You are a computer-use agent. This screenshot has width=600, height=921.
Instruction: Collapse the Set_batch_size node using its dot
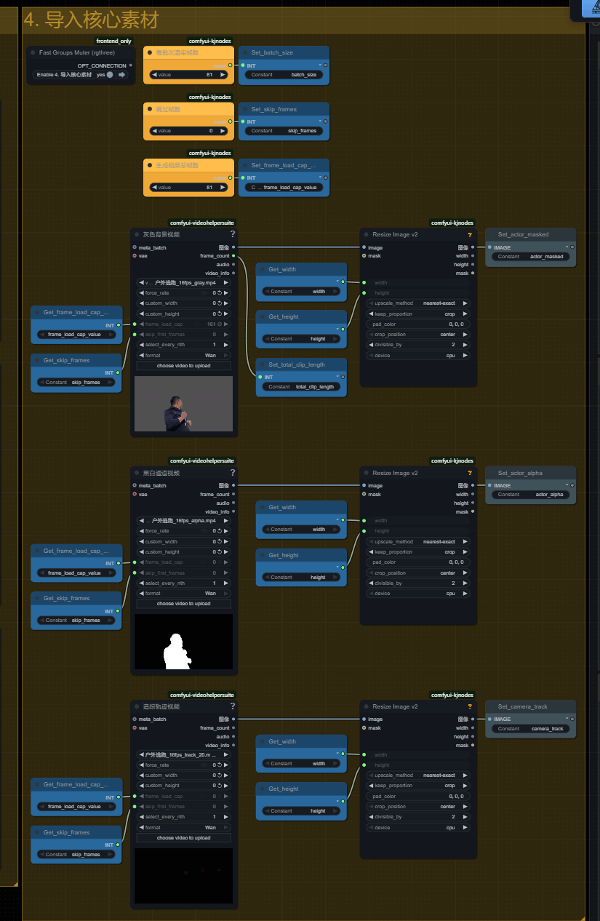pos(244,52)
